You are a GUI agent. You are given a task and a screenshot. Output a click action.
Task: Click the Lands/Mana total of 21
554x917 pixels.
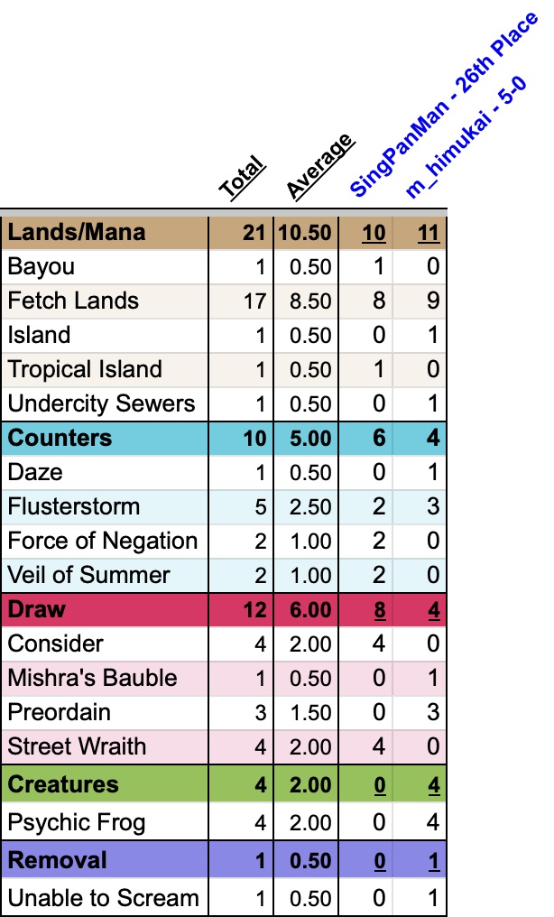point(253,232)
